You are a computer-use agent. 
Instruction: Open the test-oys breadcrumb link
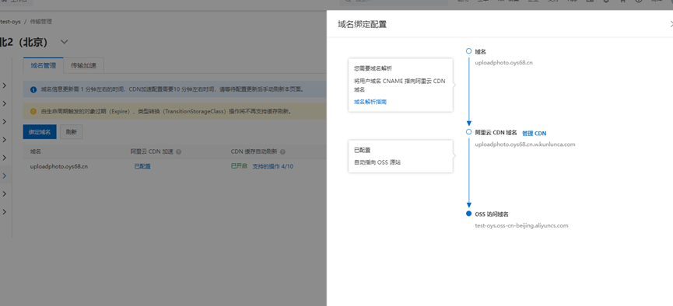[x=10, y=22]
